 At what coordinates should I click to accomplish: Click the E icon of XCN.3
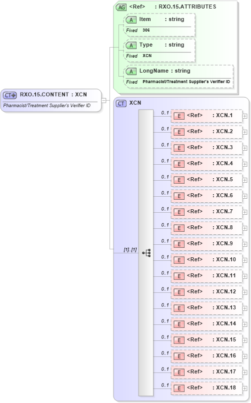coord(179,148)
